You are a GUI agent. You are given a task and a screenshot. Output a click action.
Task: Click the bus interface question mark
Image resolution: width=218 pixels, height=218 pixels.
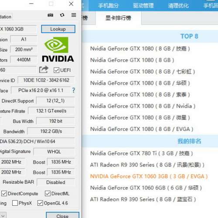pyautogui.click(x=74, y=90)
